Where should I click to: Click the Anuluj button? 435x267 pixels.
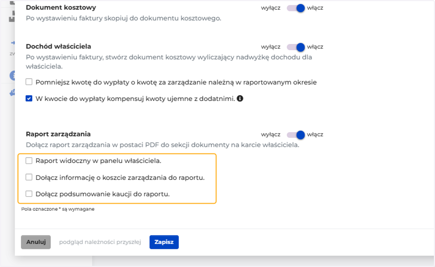36,242
